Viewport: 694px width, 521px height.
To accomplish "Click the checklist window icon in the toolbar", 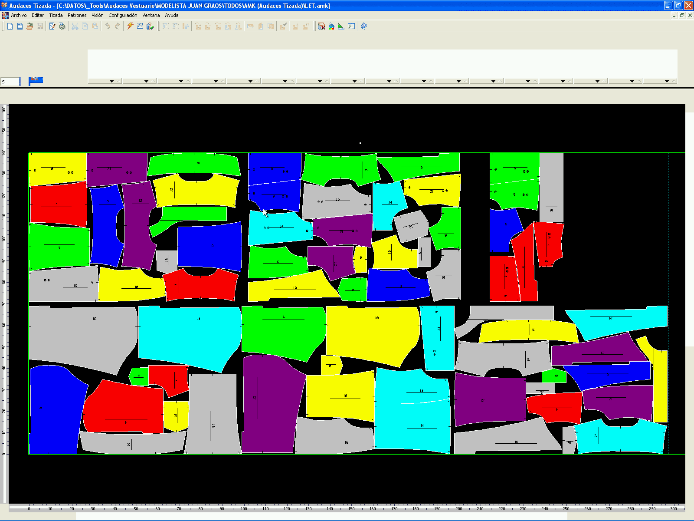I will 351,26.
